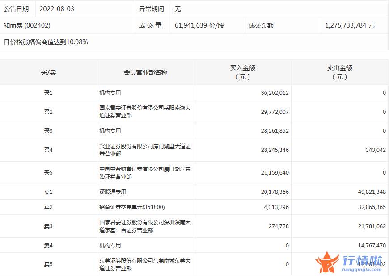Click 招商证券交易单元(353800) name
Viewport: 389px width, 276px height.
pos(132,207)
